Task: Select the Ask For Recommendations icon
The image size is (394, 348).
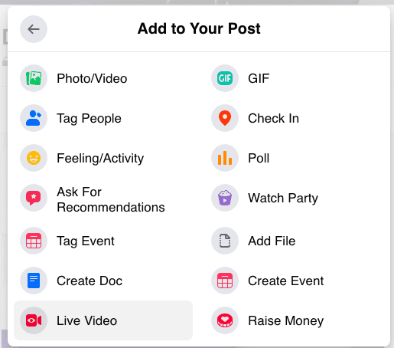Action: pyautogui.click(x=34, y=198)
